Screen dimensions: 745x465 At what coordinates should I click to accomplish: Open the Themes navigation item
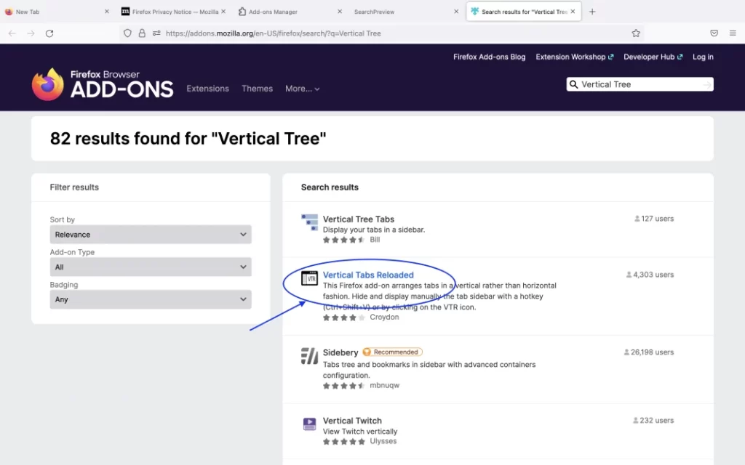point(257,89)
